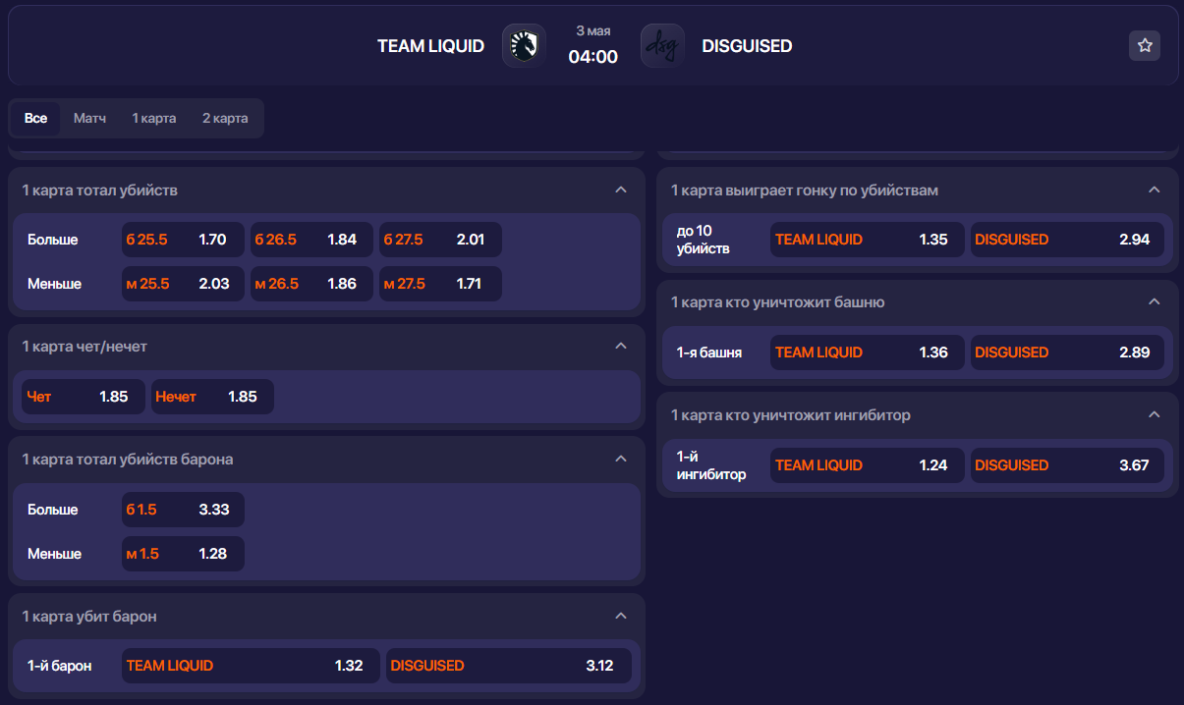Screen dimensions: 1184x705
Task: Collapse кто уничтожит ингибитор section
Action: (1155, 414)
